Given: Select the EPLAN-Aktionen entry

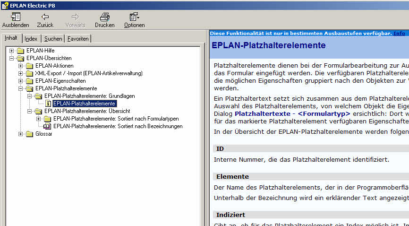Looking at the screenshot, I should point(54,66).
